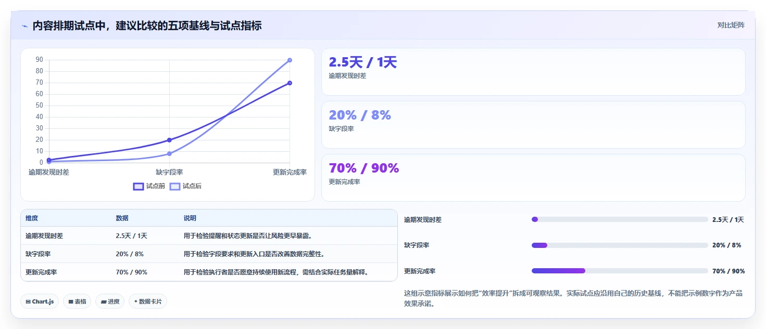Toggle the 试点前 legend item under the chart
The height and width of the screenshot is (329, 766).
pos(149,186)
